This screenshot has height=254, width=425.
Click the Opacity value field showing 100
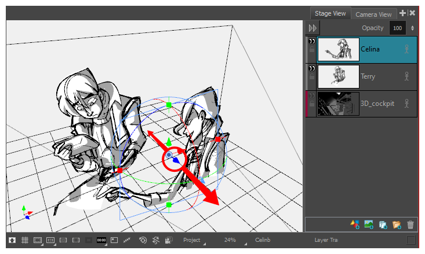[x=397, y=28]
